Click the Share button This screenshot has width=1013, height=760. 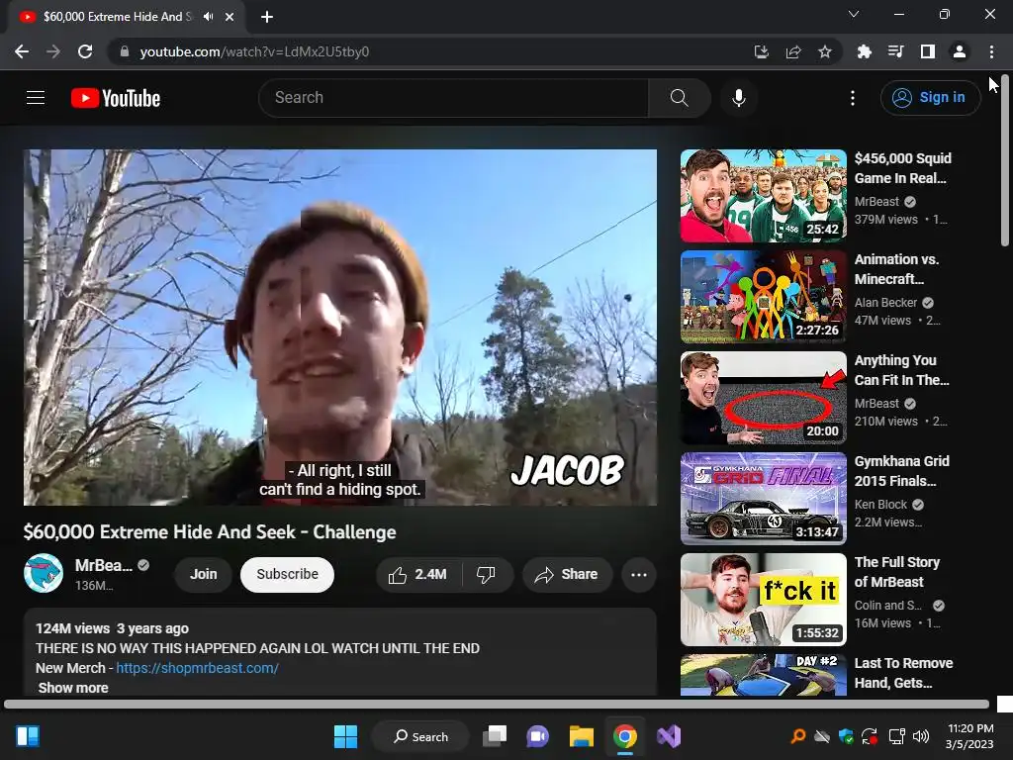point(567,574)
